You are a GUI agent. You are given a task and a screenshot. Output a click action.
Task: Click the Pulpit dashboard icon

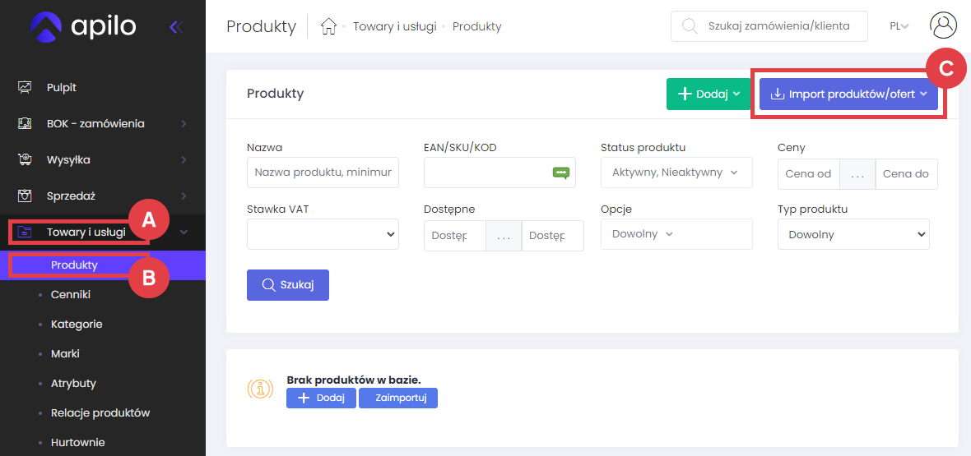pyautogui.click(x=25, y=87)
